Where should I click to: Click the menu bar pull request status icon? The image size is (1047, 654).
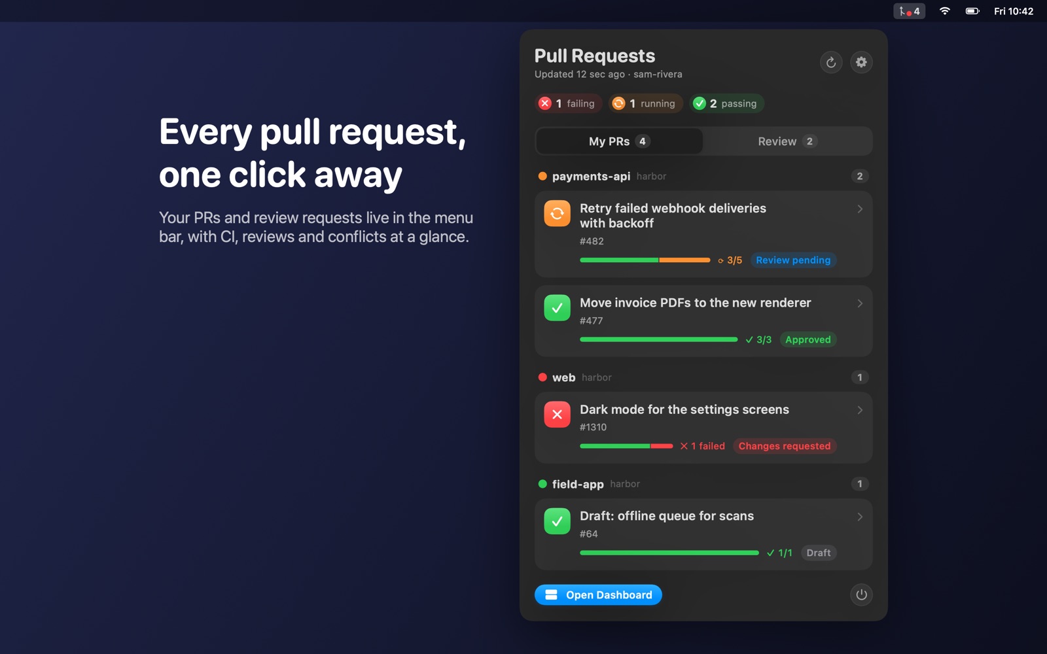(909, 11)
